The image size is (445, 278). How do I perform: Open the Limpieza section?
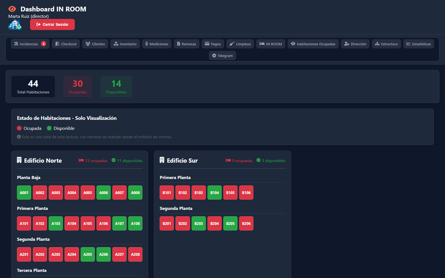240,44
